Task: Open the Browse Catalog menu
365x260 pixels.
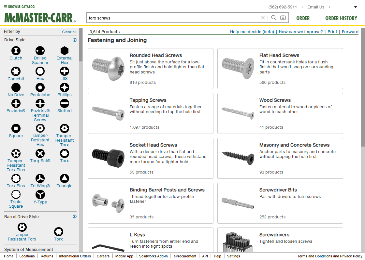Action: click(19, 7)
